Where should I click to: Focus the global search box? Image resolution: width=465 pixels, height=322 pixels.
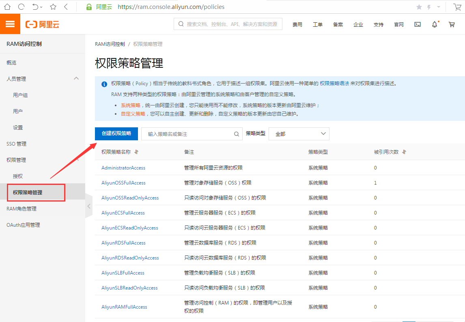[x=228, y=24]
